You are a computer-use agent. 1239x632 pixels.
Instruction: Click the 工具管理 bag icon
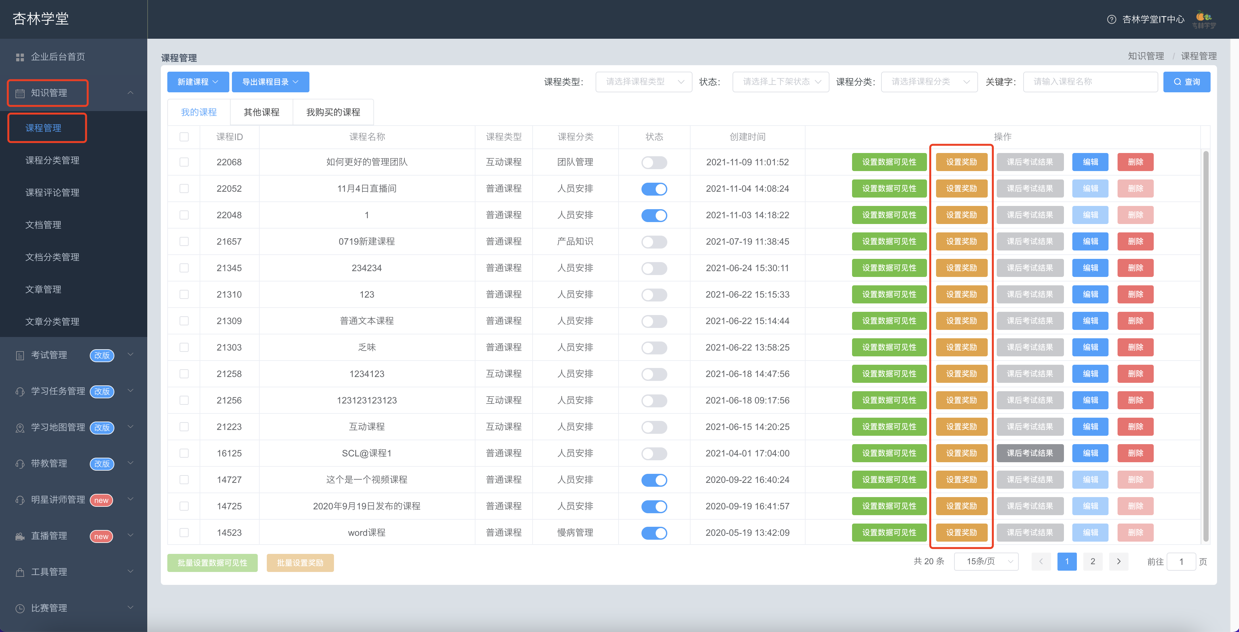point(20,572)
